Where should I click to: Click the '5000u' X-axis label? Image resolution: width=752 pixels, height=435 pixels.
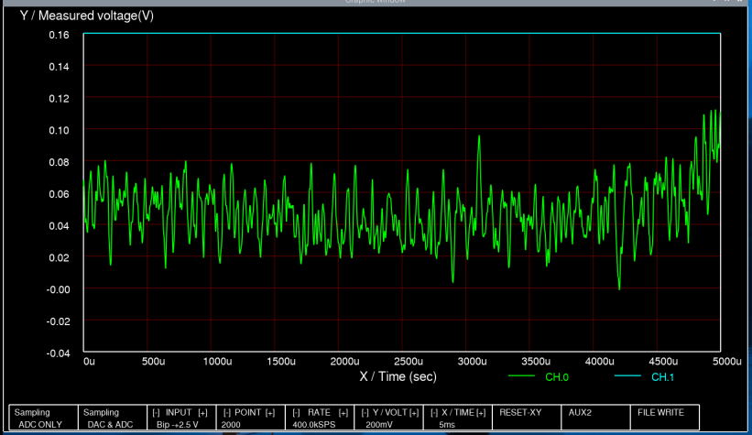click(726, 362)
